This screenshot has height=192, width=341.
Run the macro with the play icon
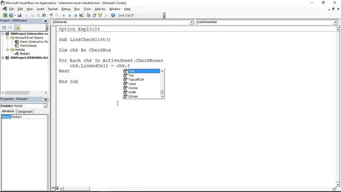pyautogui.click(x=64, y=15)
